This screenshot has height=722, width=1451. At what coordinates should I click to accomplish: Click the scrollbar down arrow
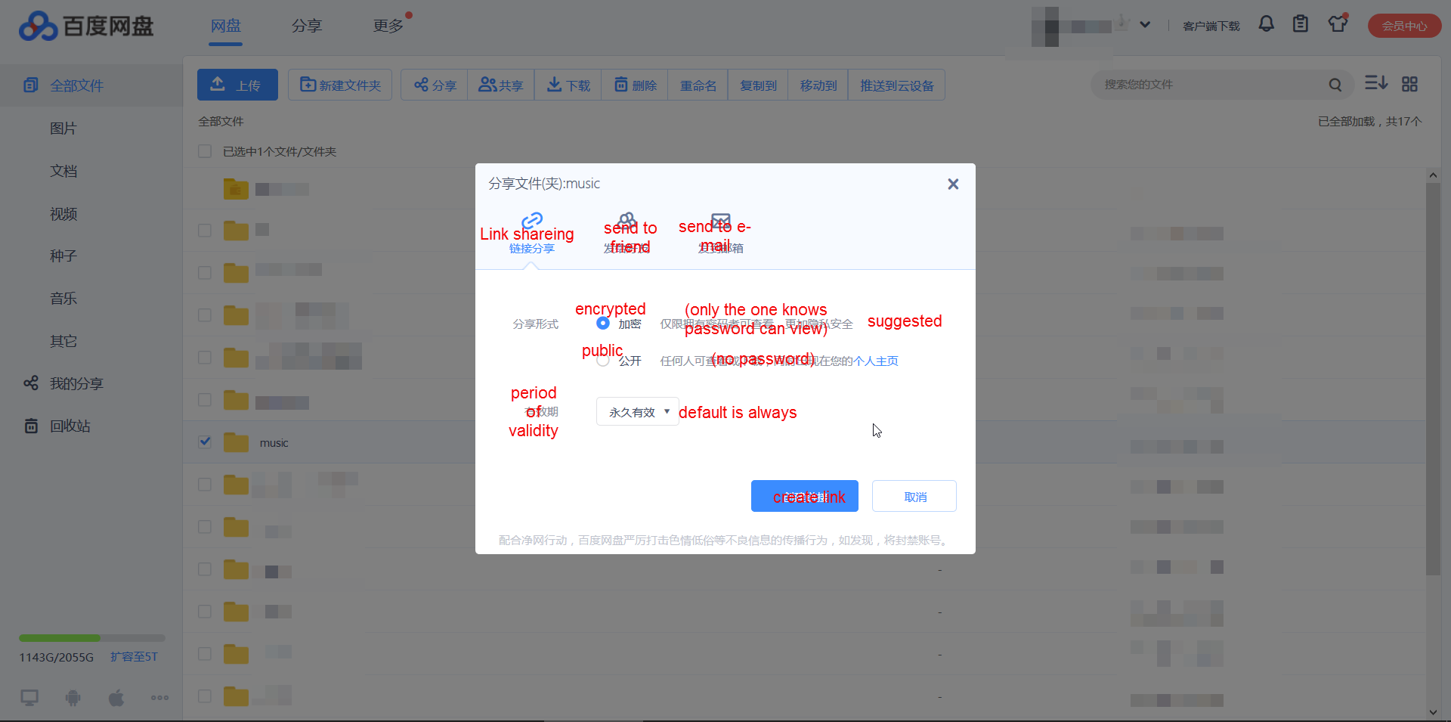[1433, 712]
